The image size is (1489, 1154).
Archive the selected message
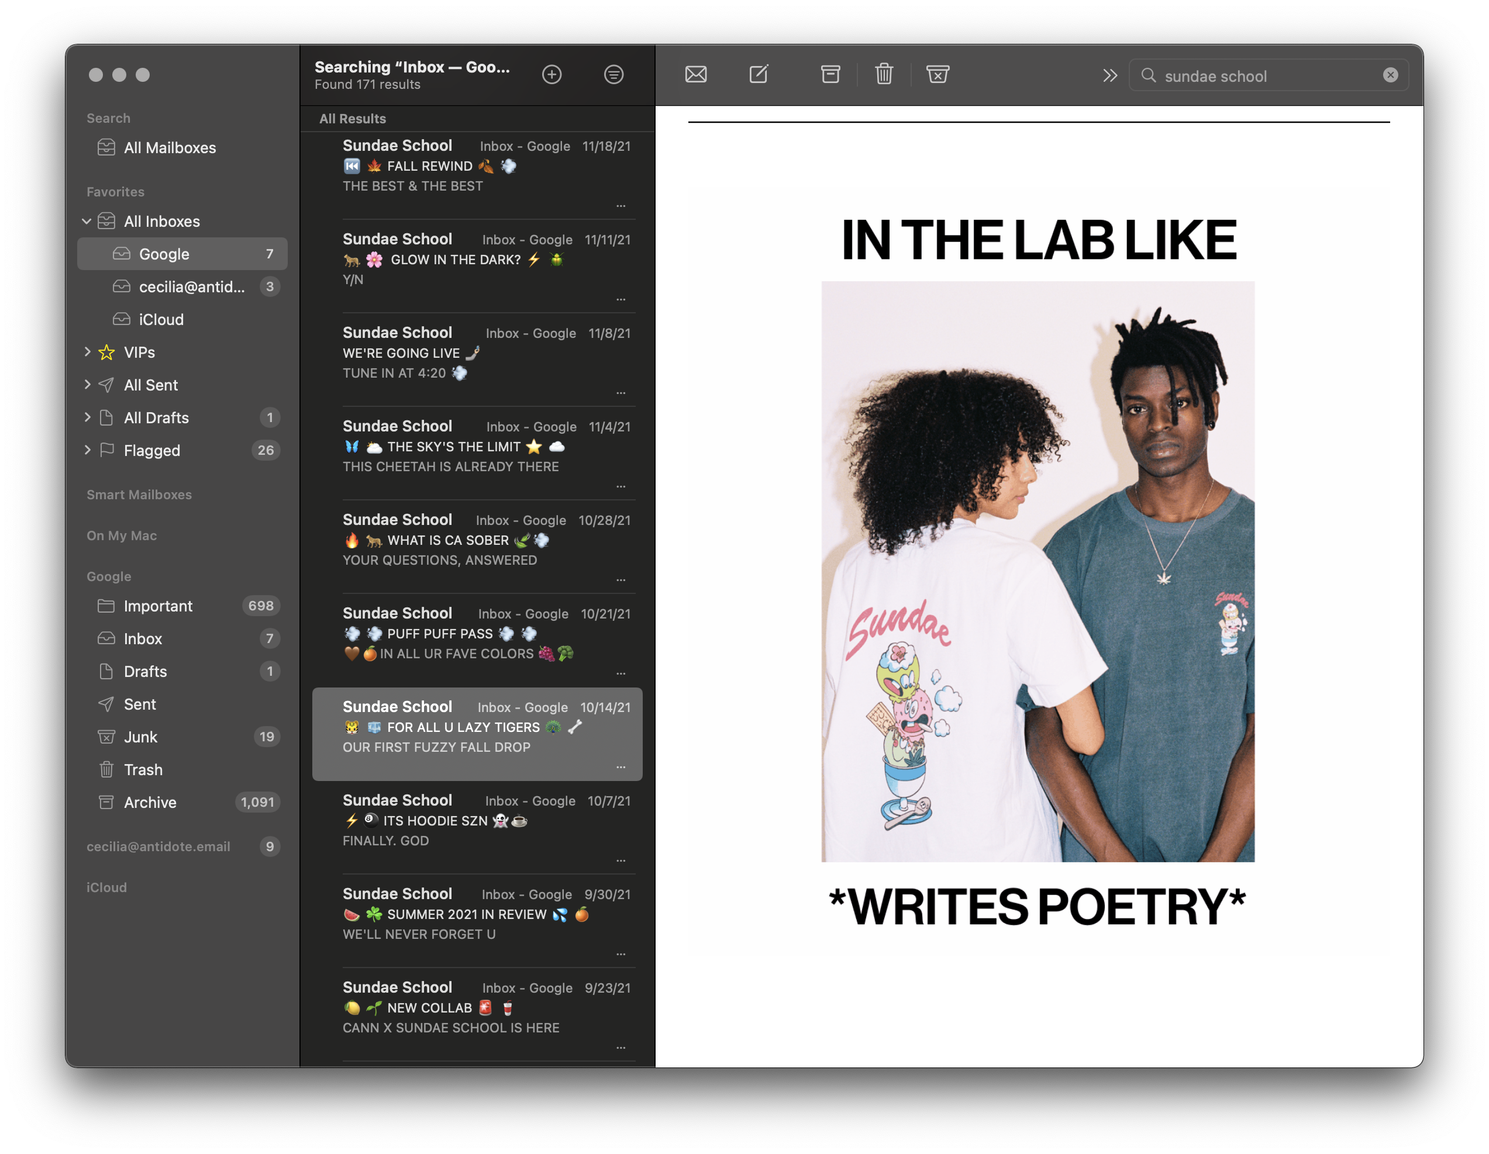830,74
